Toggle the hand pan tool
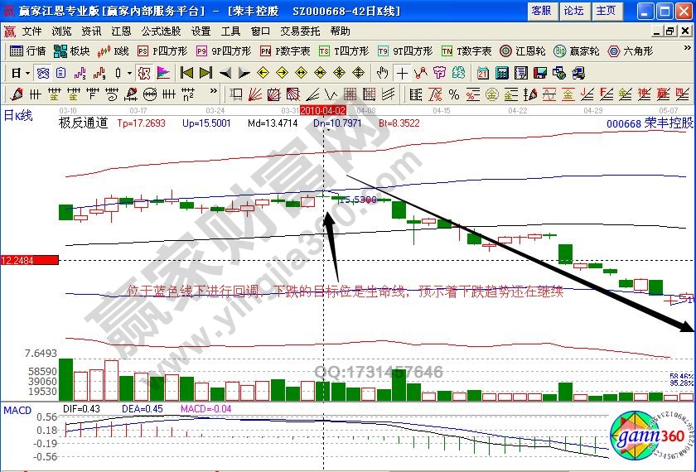Screen dimensions: 696x472 pyautogui.click(x=382, y=72)
